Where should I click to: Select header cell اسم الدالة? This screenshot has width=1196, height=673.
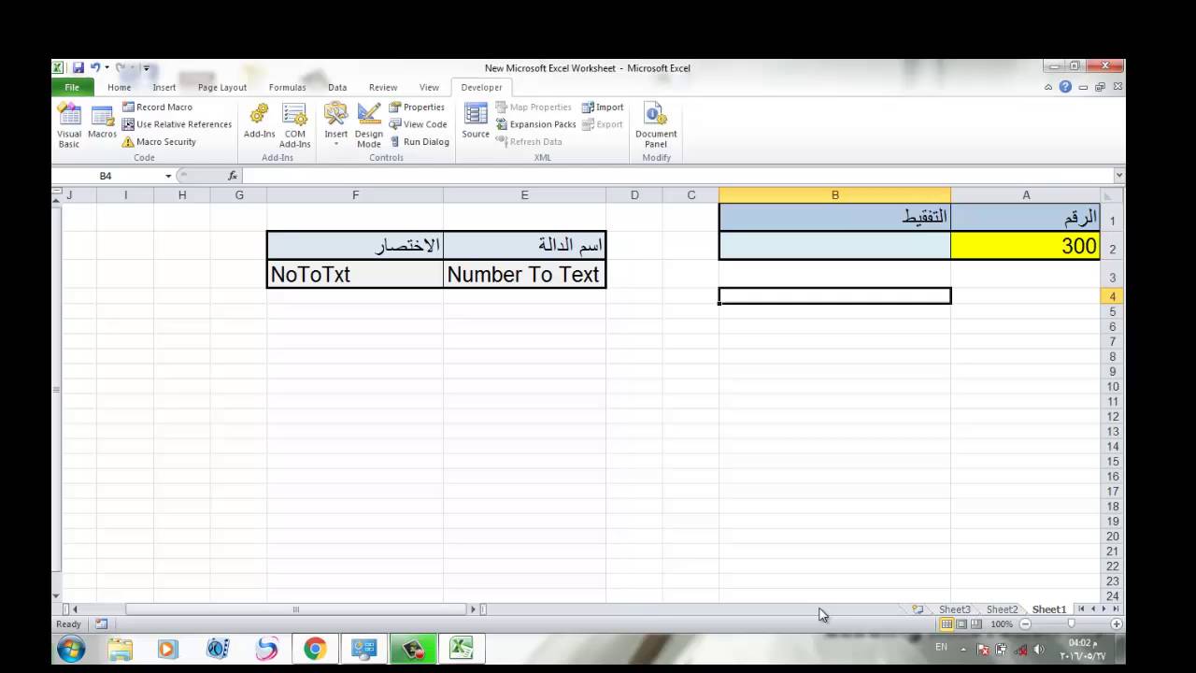pyautogui.click(x=524, y=246)
